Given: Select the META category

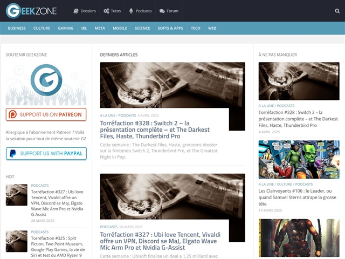Looking at the screenshot, I should pyautogui.click(x=100, y=28).
